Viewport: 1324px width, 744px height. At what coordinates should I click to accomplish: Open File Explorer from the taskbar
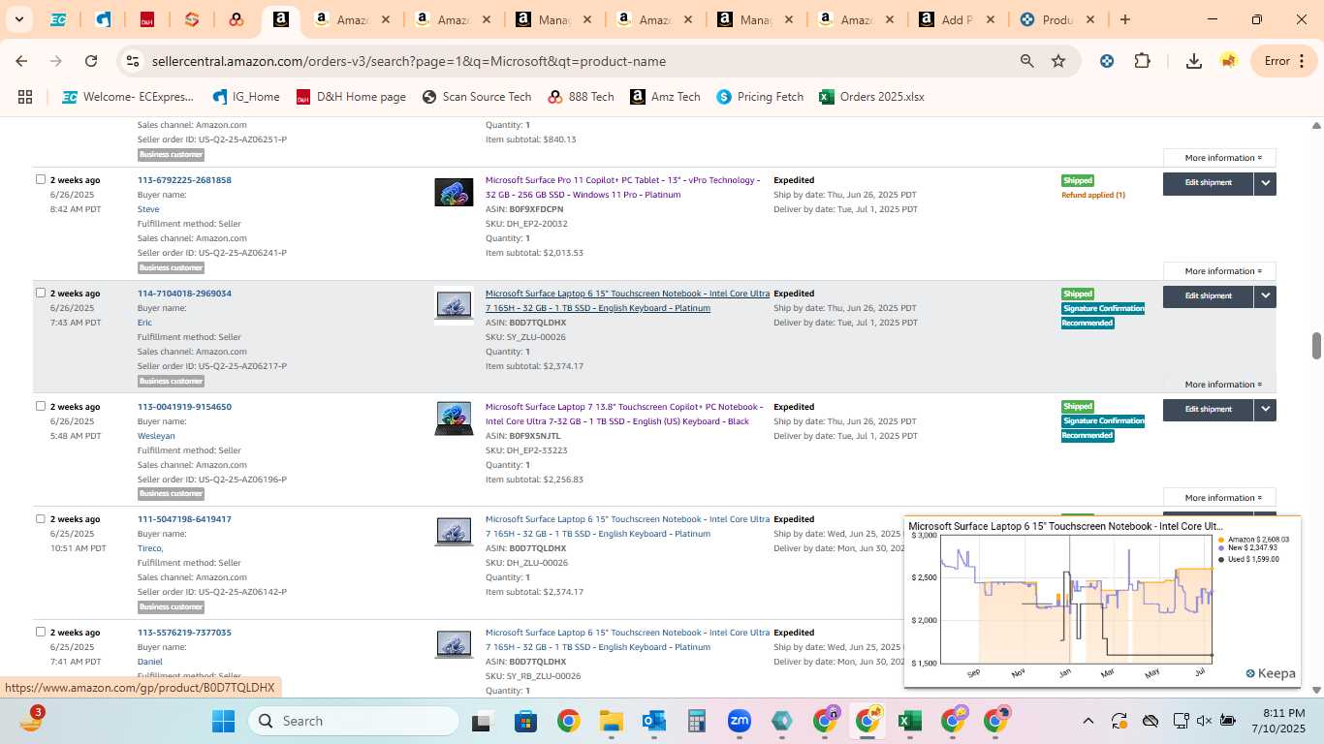click(x=611, y=721)
